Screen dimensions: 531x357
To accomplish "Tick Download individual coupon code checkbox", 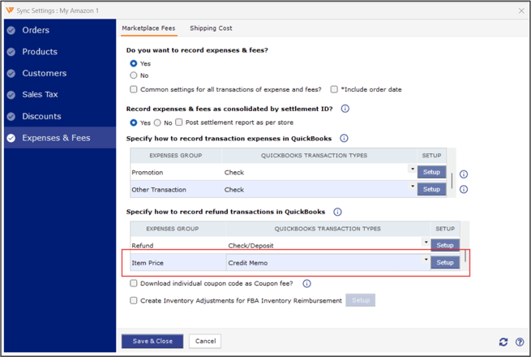I will 134,283.
